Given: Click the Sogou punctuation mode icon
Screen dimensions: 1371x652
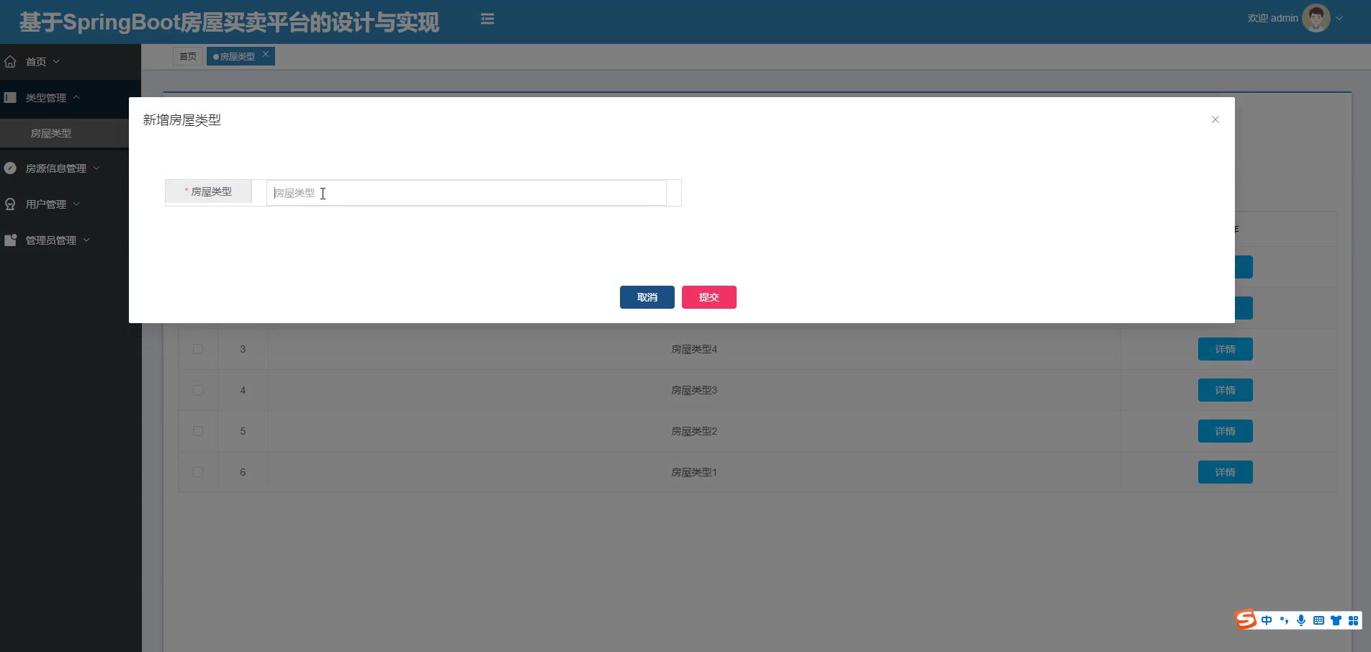Looking at the screenshot, I should point(1284,620).
